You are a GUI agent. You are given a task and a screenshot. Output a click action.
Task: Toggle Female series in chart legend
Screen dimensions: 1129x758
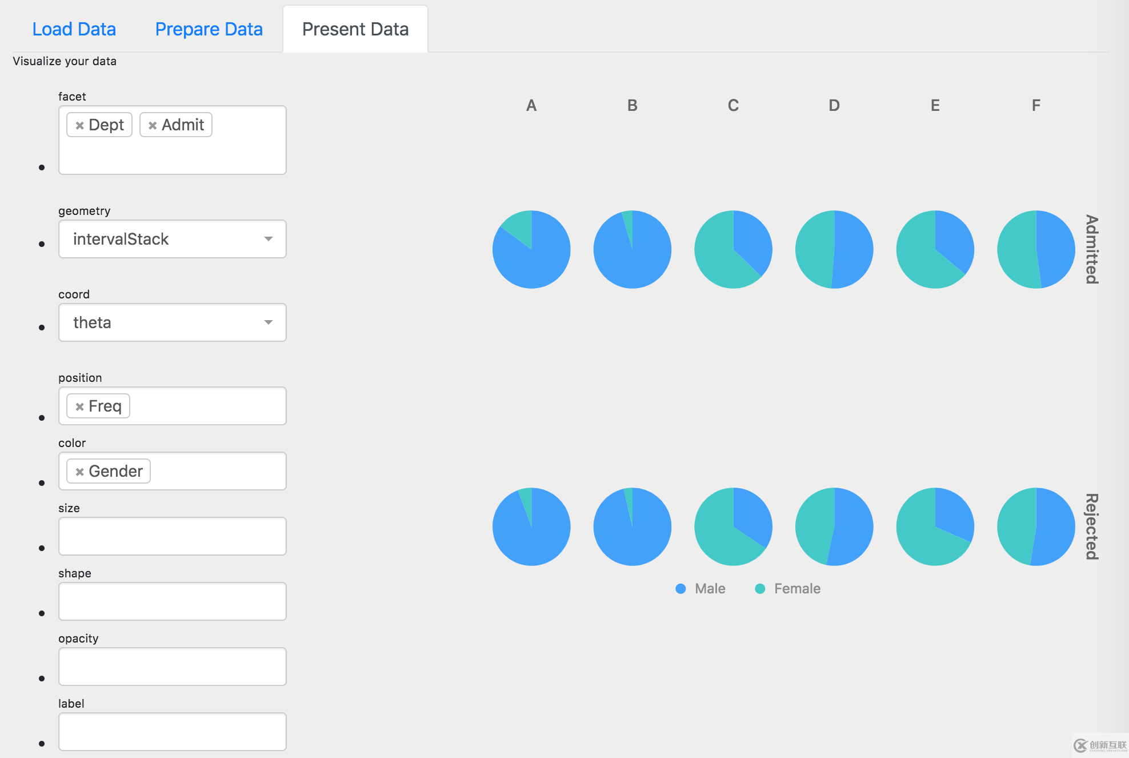pyautogui.click(x=787, y=589)
